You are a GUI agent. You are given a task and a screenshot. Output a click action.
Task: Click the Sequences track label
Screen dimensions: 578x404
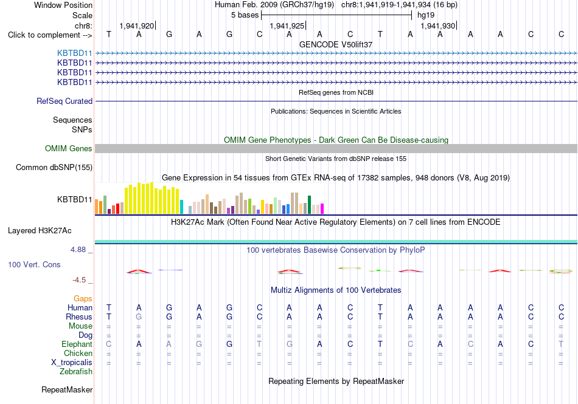[x=72, y=120]
